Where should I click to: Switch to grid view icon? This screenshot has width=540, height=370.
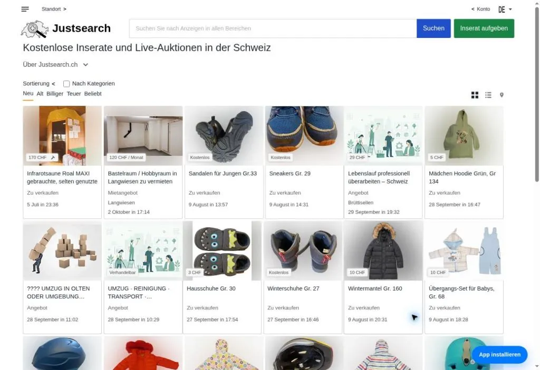pos(475,95)
